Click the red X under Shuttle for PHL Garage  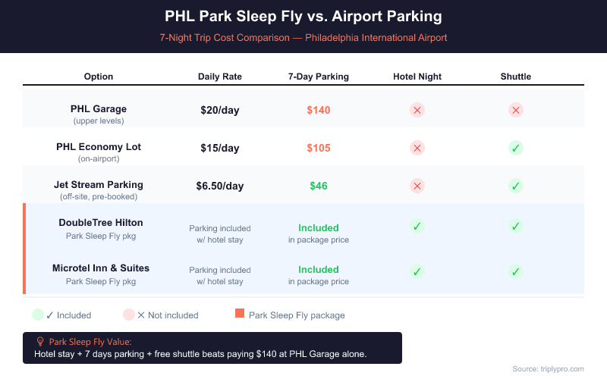pyautogui.click(x=516, y=110)
